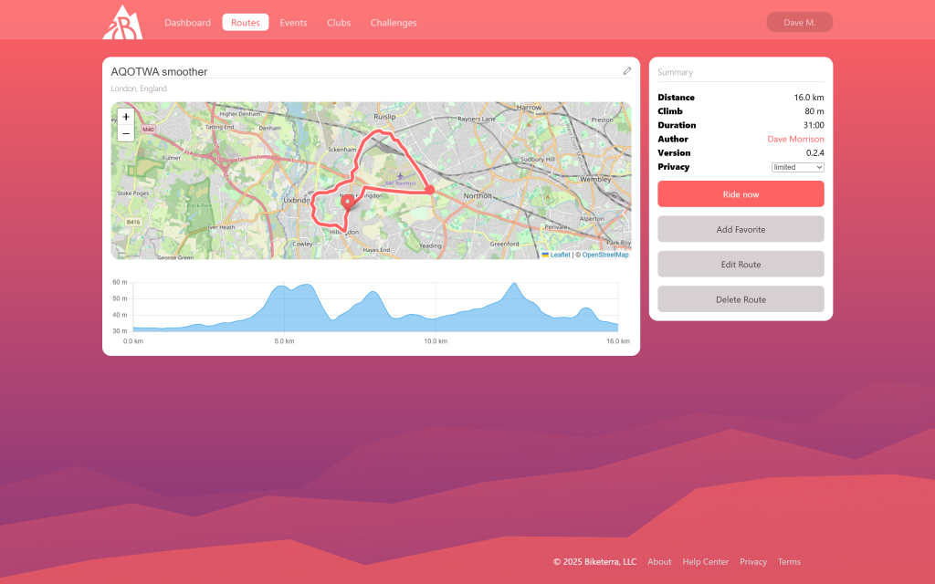Select the Routes tab

(245, 23)
